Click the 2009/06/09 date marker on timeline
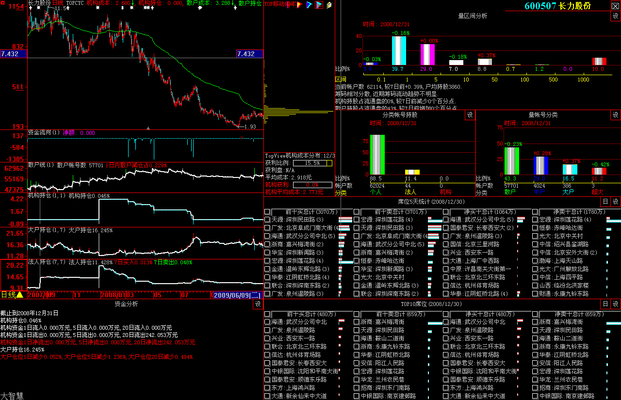This screenshot has width=621, height=400. (237, 295)
